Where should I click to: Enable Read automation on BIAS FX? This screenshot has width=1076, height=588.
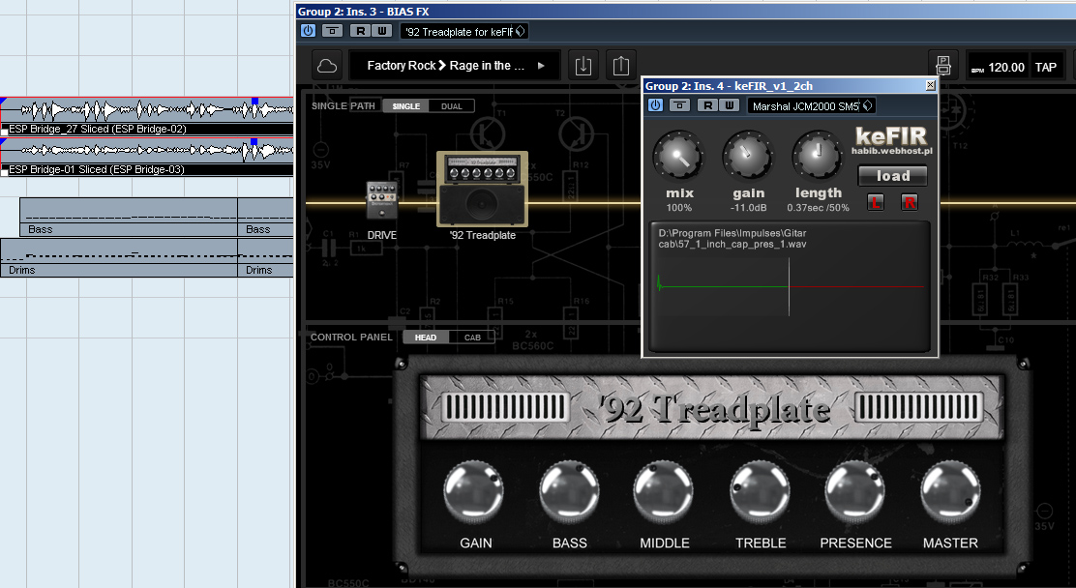point(360,31)
